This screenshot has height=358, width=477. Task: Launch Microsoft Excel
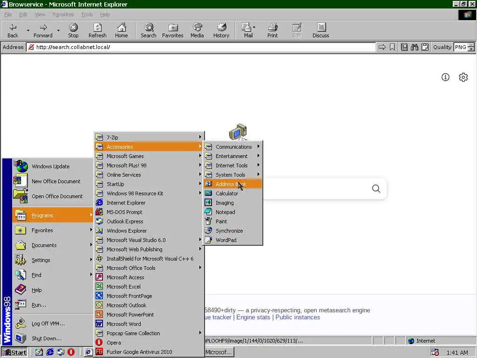click(x=149, y=287)
